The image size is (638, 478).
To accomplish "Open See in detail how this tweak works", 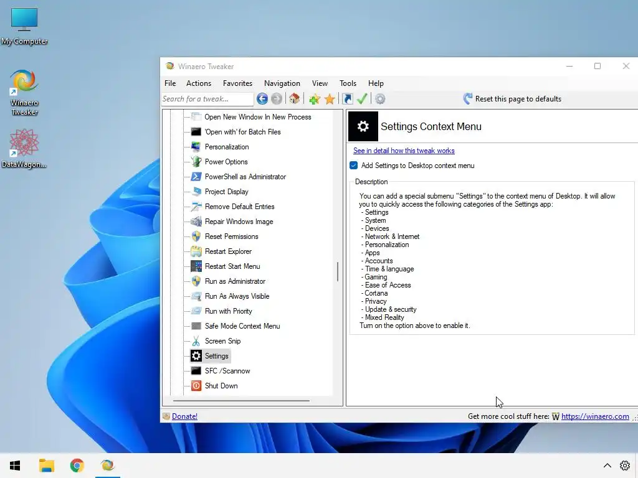I will pos(404,151).
